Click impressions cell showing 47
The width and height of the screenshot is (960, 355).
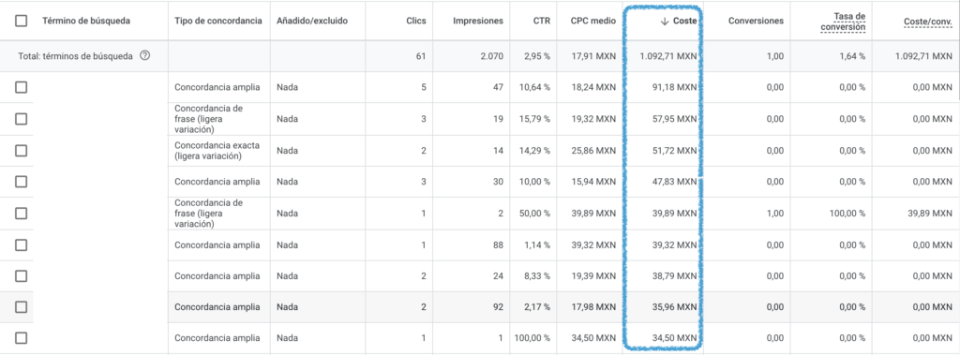[x=498, y=87]
